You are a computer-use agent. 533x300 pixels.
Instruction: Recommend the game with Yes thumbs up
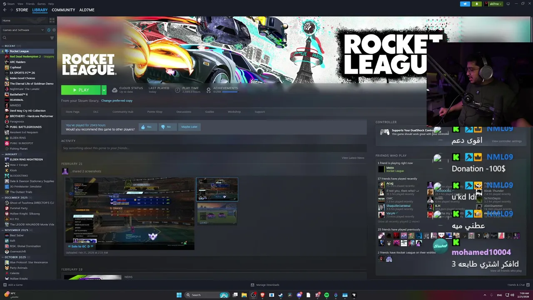point(147,127)
